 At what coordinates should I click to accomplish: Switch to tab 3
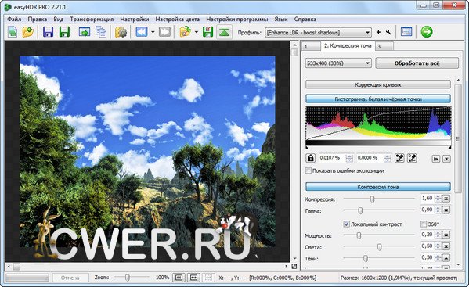click(x=384, y=46)
